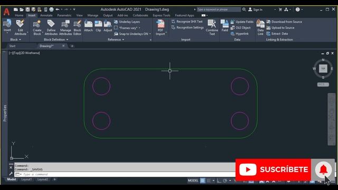Open the Manage Attributes tool
The image size is (338, 190).
pos(65,27)
